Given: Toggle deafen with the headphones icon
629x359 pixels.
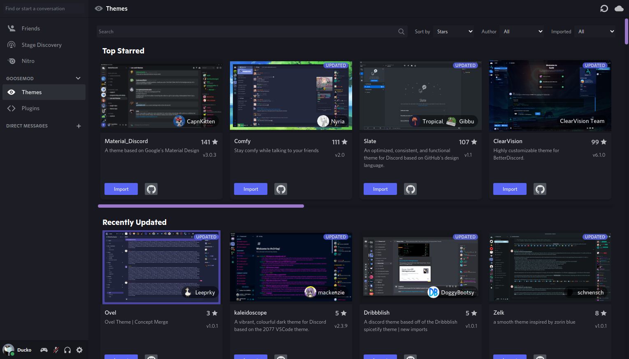Looking at the screenshot, I should tap(67, 350).
